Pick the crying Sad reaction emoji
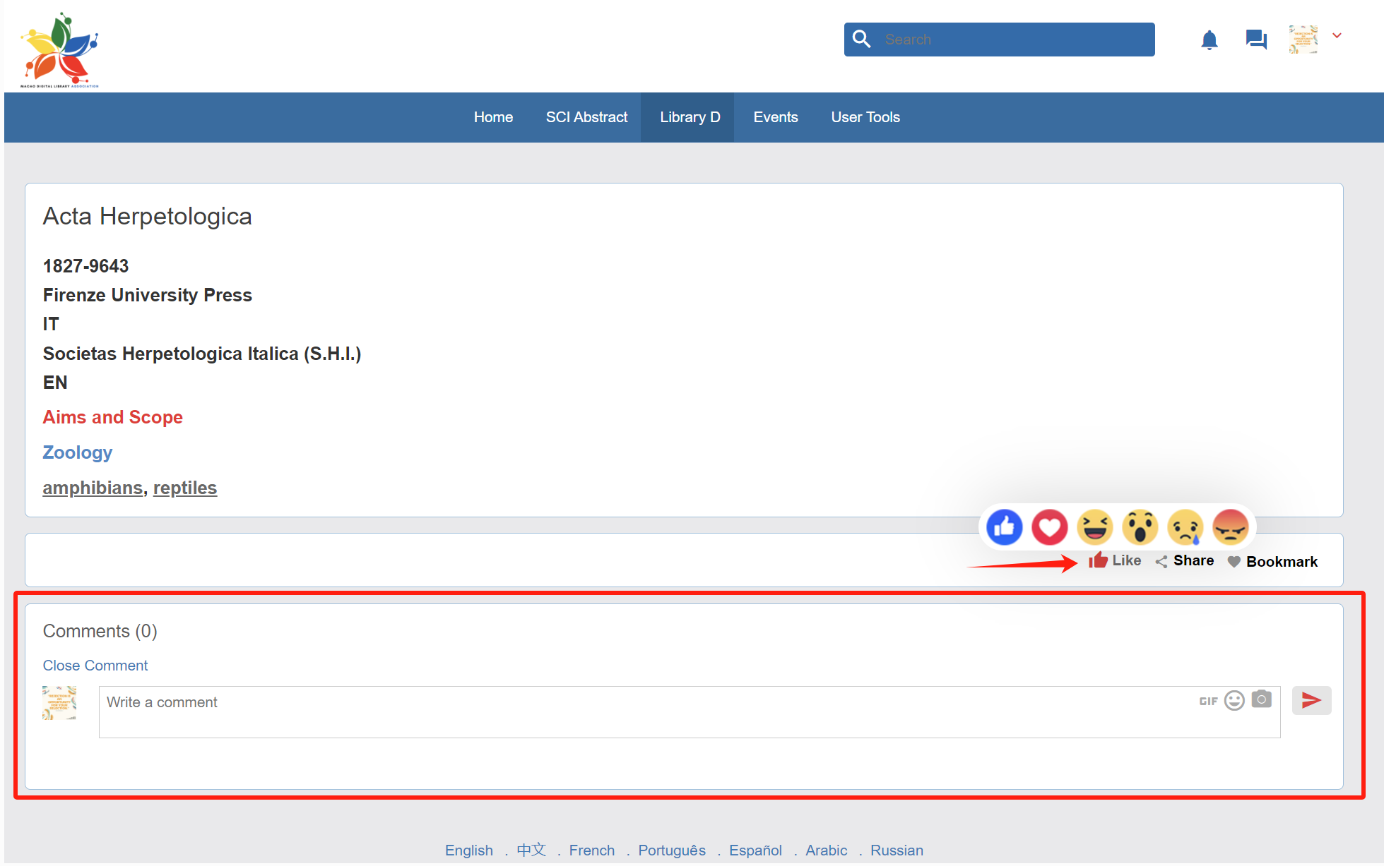Viewport: 1384px width, 866px height. pyautogui.click(x=1185, y=527)
